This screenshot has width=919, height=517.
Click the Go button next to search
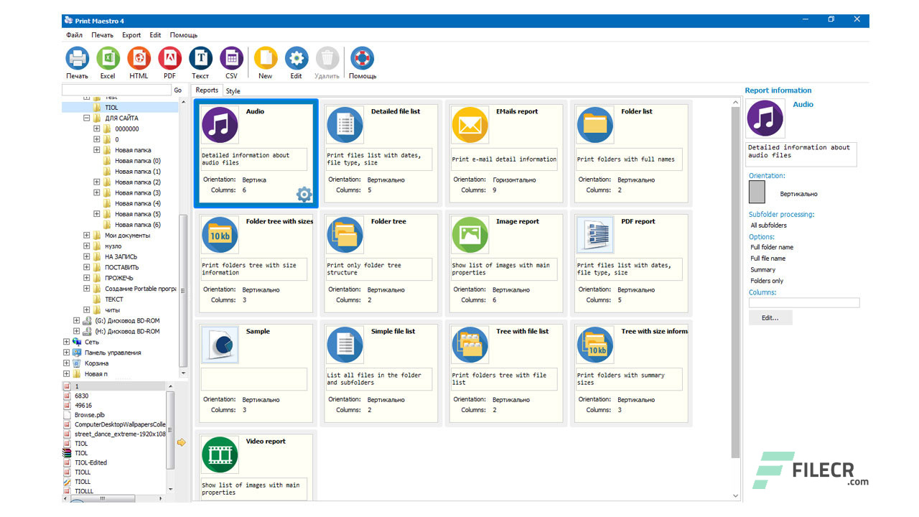(178, 90)
